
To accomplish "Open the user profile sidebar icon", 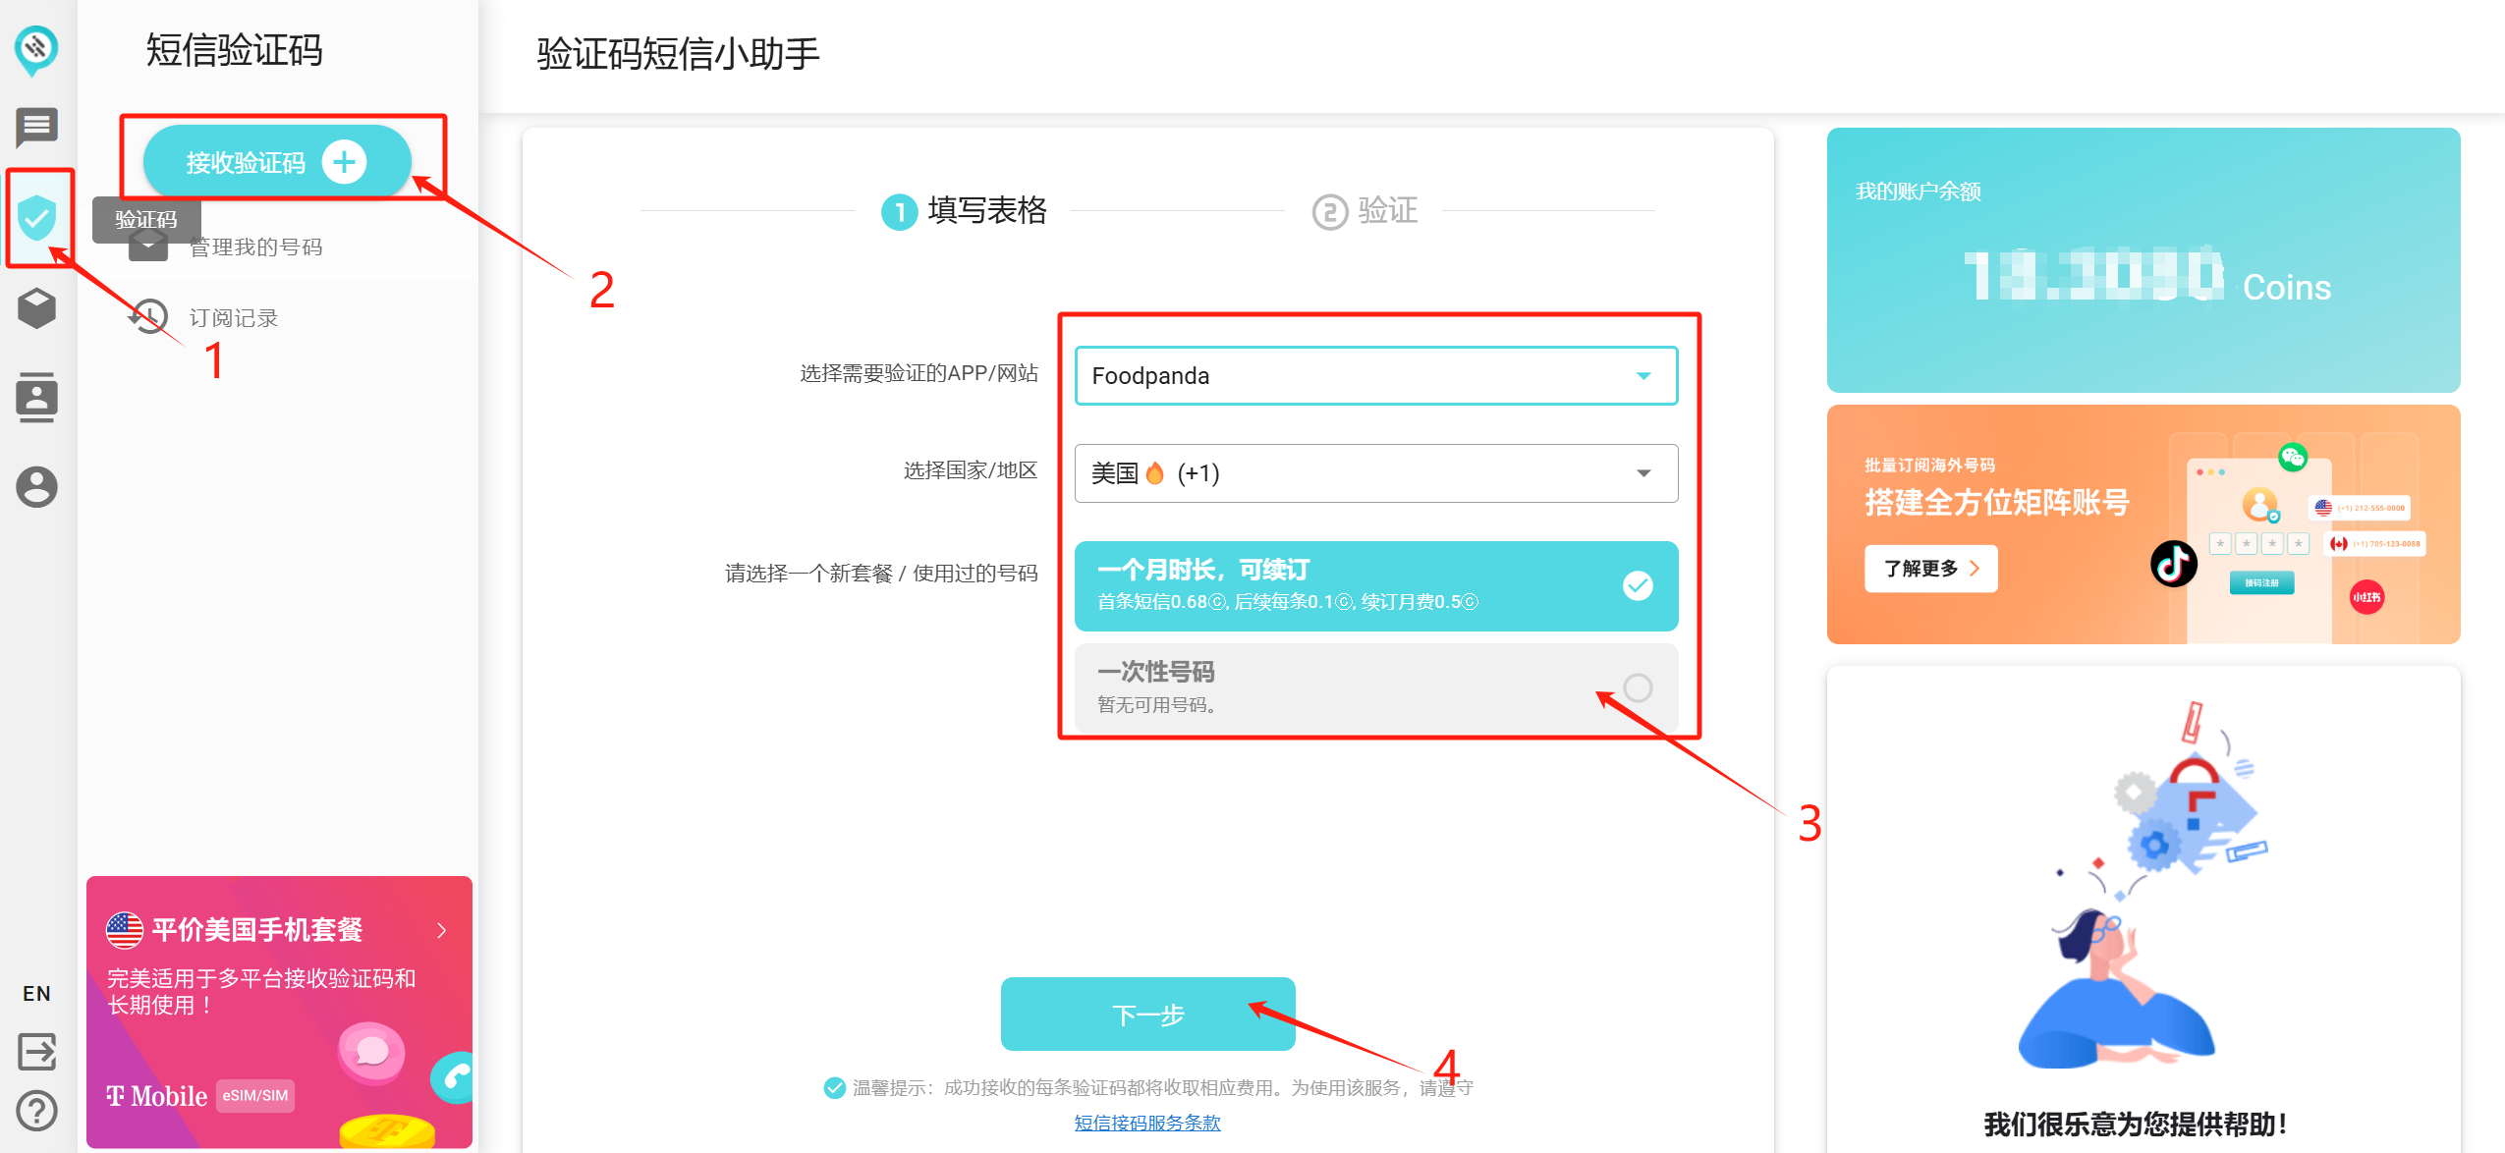I will point(36,486).
